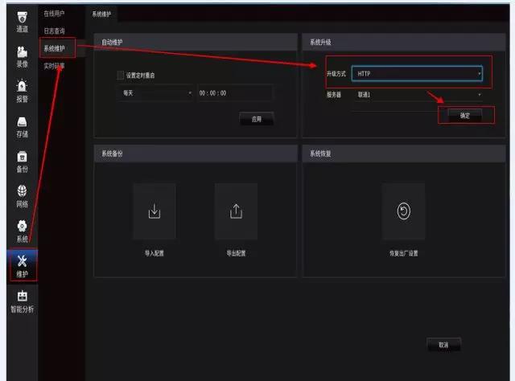Screen dimensions: 515x381
Task: Open the 智能分析 (Smart Analysis) section
Action: pyautogui.click(x=22, y=301)
